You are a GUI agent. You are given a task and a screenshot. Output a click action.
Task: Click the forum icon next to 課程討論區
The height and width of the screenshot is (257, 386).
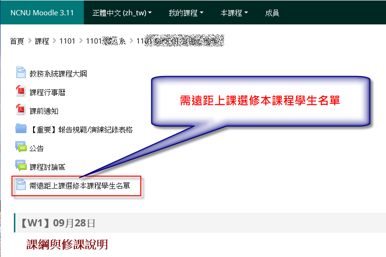coord(21,166)
